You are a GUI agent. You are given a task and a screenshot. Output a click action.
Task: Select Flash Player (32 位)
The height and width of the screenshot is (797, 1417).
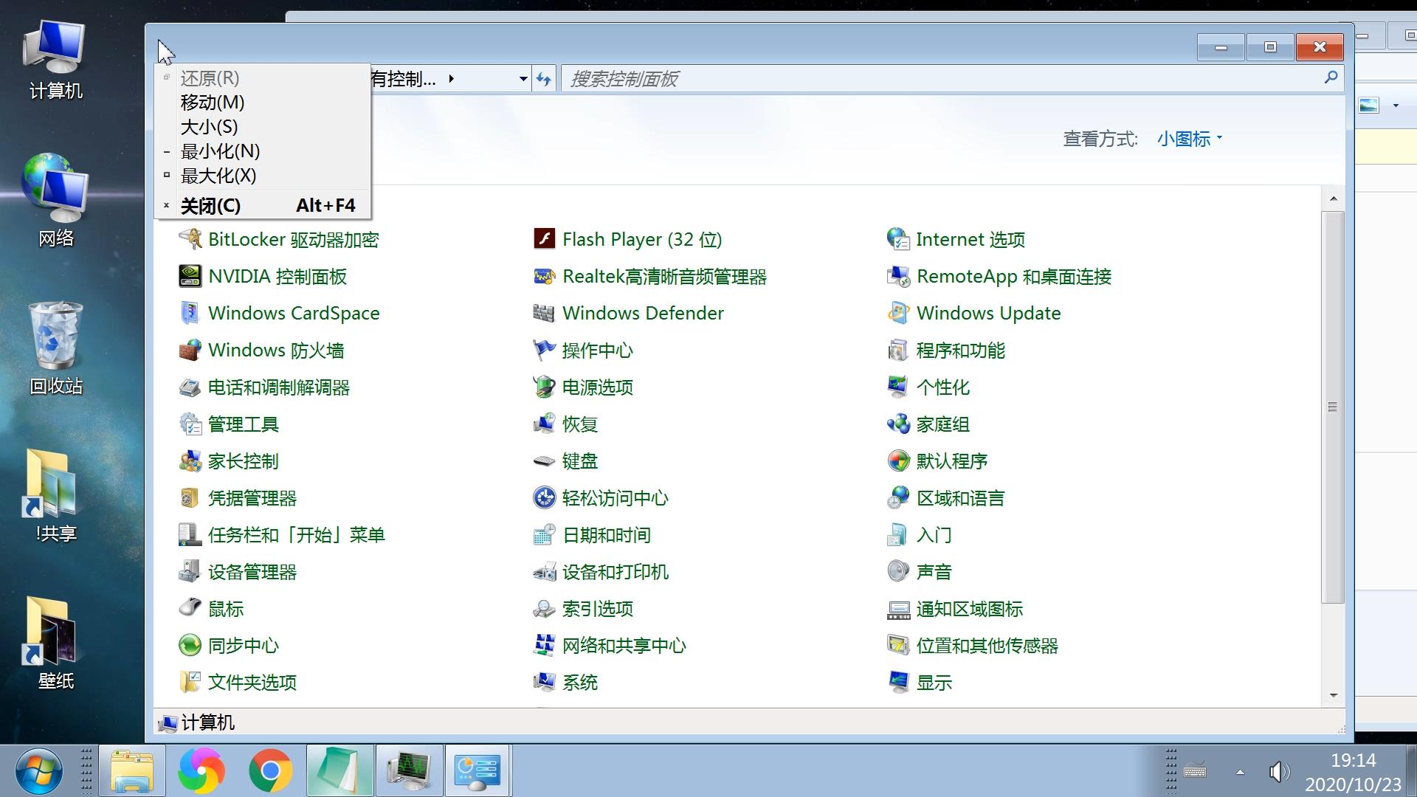(639, 239)
